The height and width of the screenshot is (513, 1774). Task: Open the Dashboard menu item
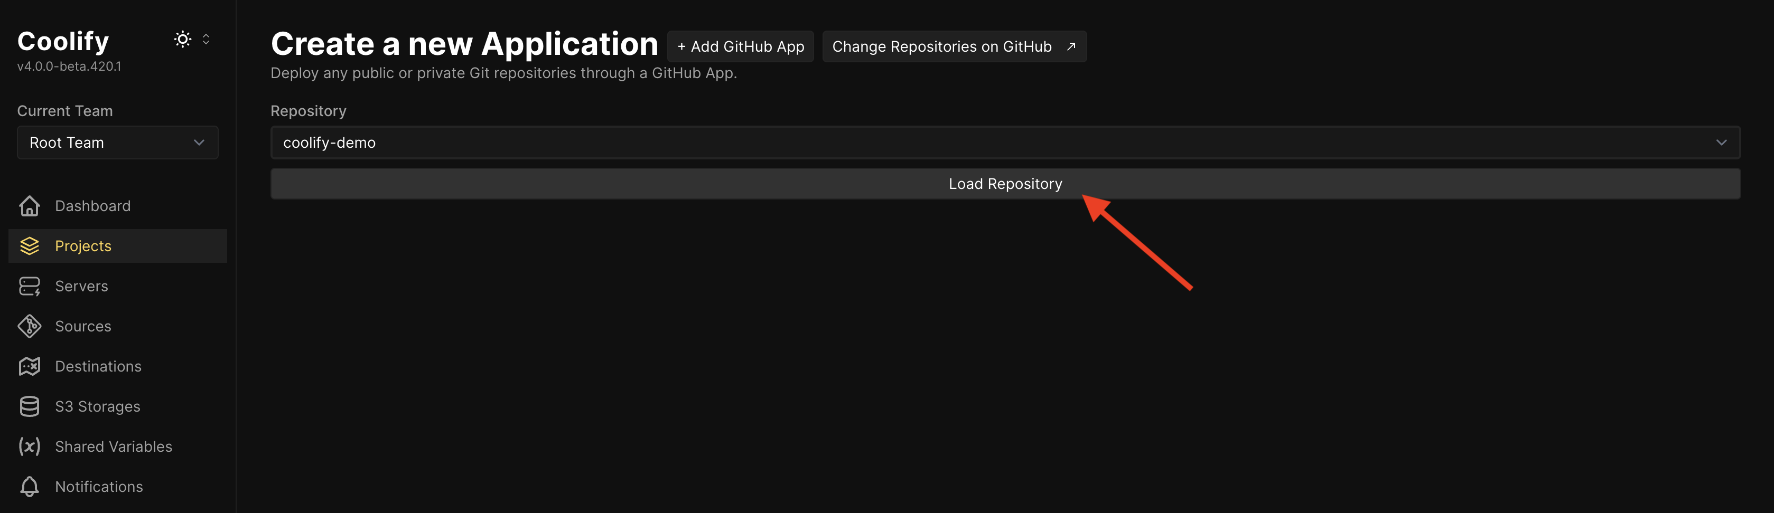tap(118, 206)
